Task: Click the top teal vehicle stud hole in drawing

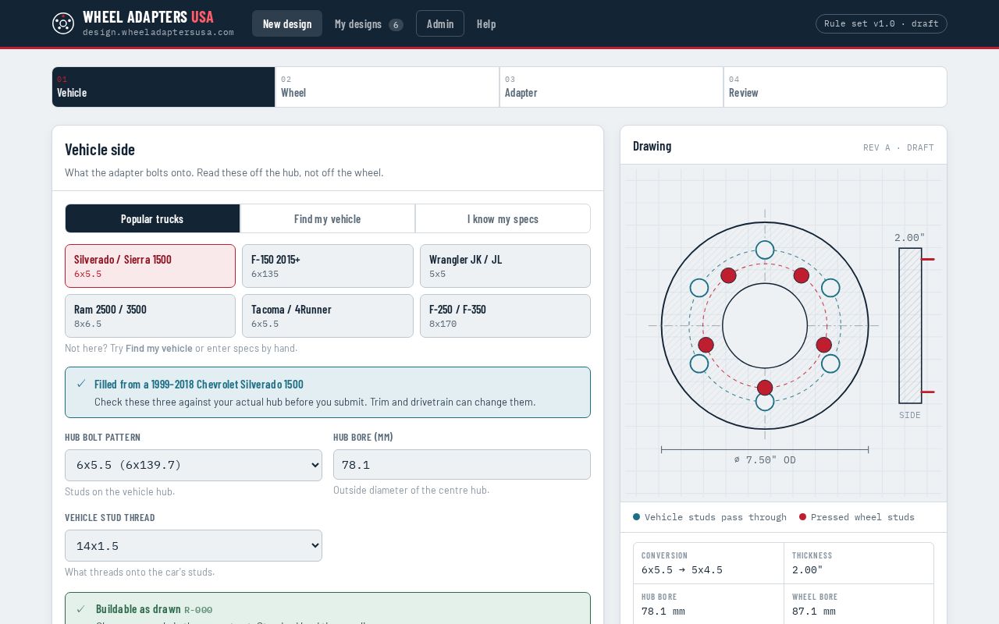Action: click(x=765, y=250)
